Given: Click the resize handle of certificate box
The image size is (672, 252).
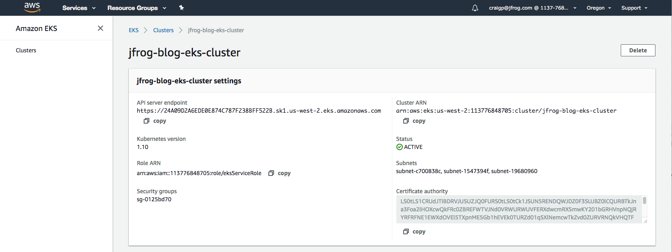Looking at the screenshot, I should click(x=645, y=221).
